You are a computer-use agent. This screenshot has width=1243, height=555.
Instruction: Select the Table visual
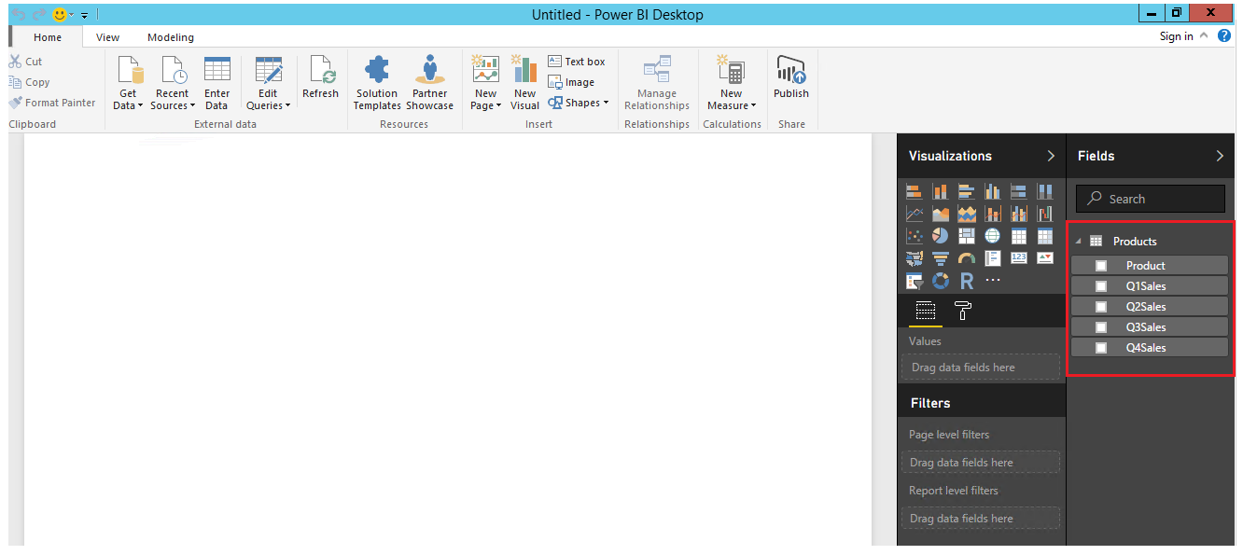pyautogui.click(x=1019, y=236)
